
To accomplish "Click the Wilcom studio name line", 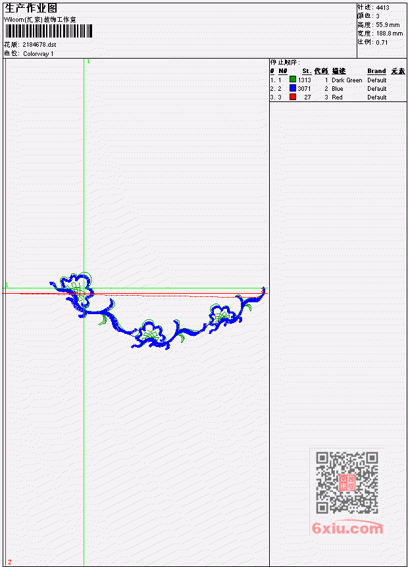I will (40, 20).
